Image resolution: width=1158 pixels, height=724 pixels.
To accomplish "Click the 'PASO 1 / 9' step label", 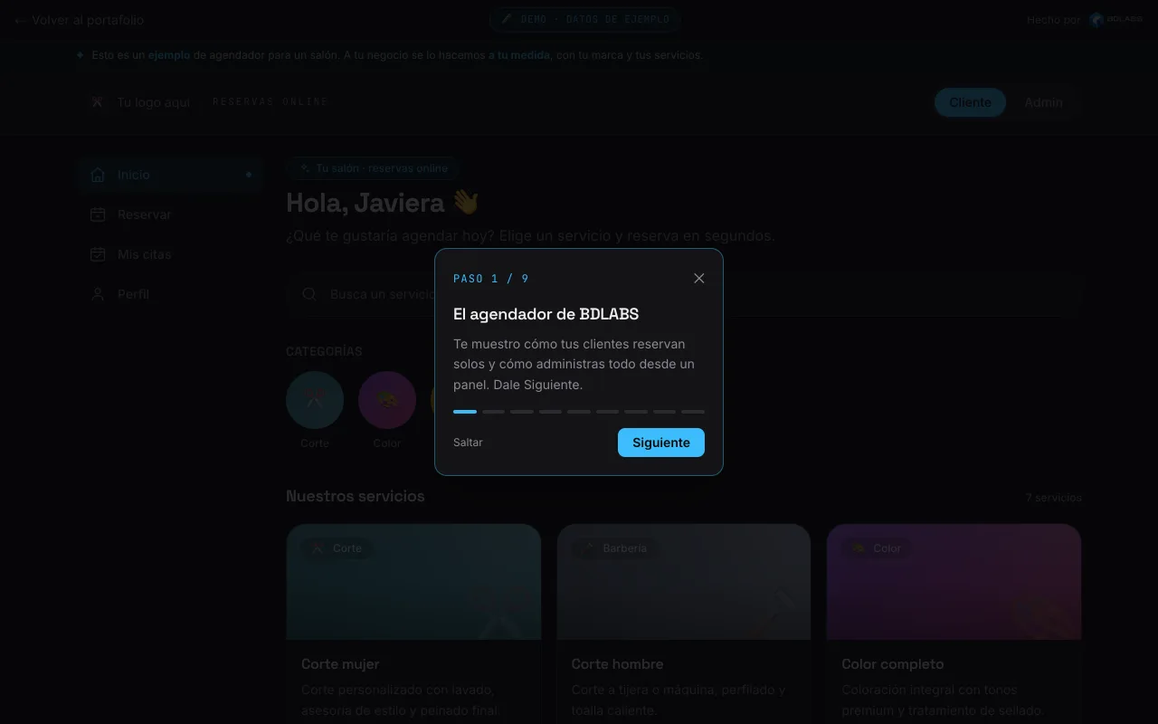I will (x=491, y=279).
